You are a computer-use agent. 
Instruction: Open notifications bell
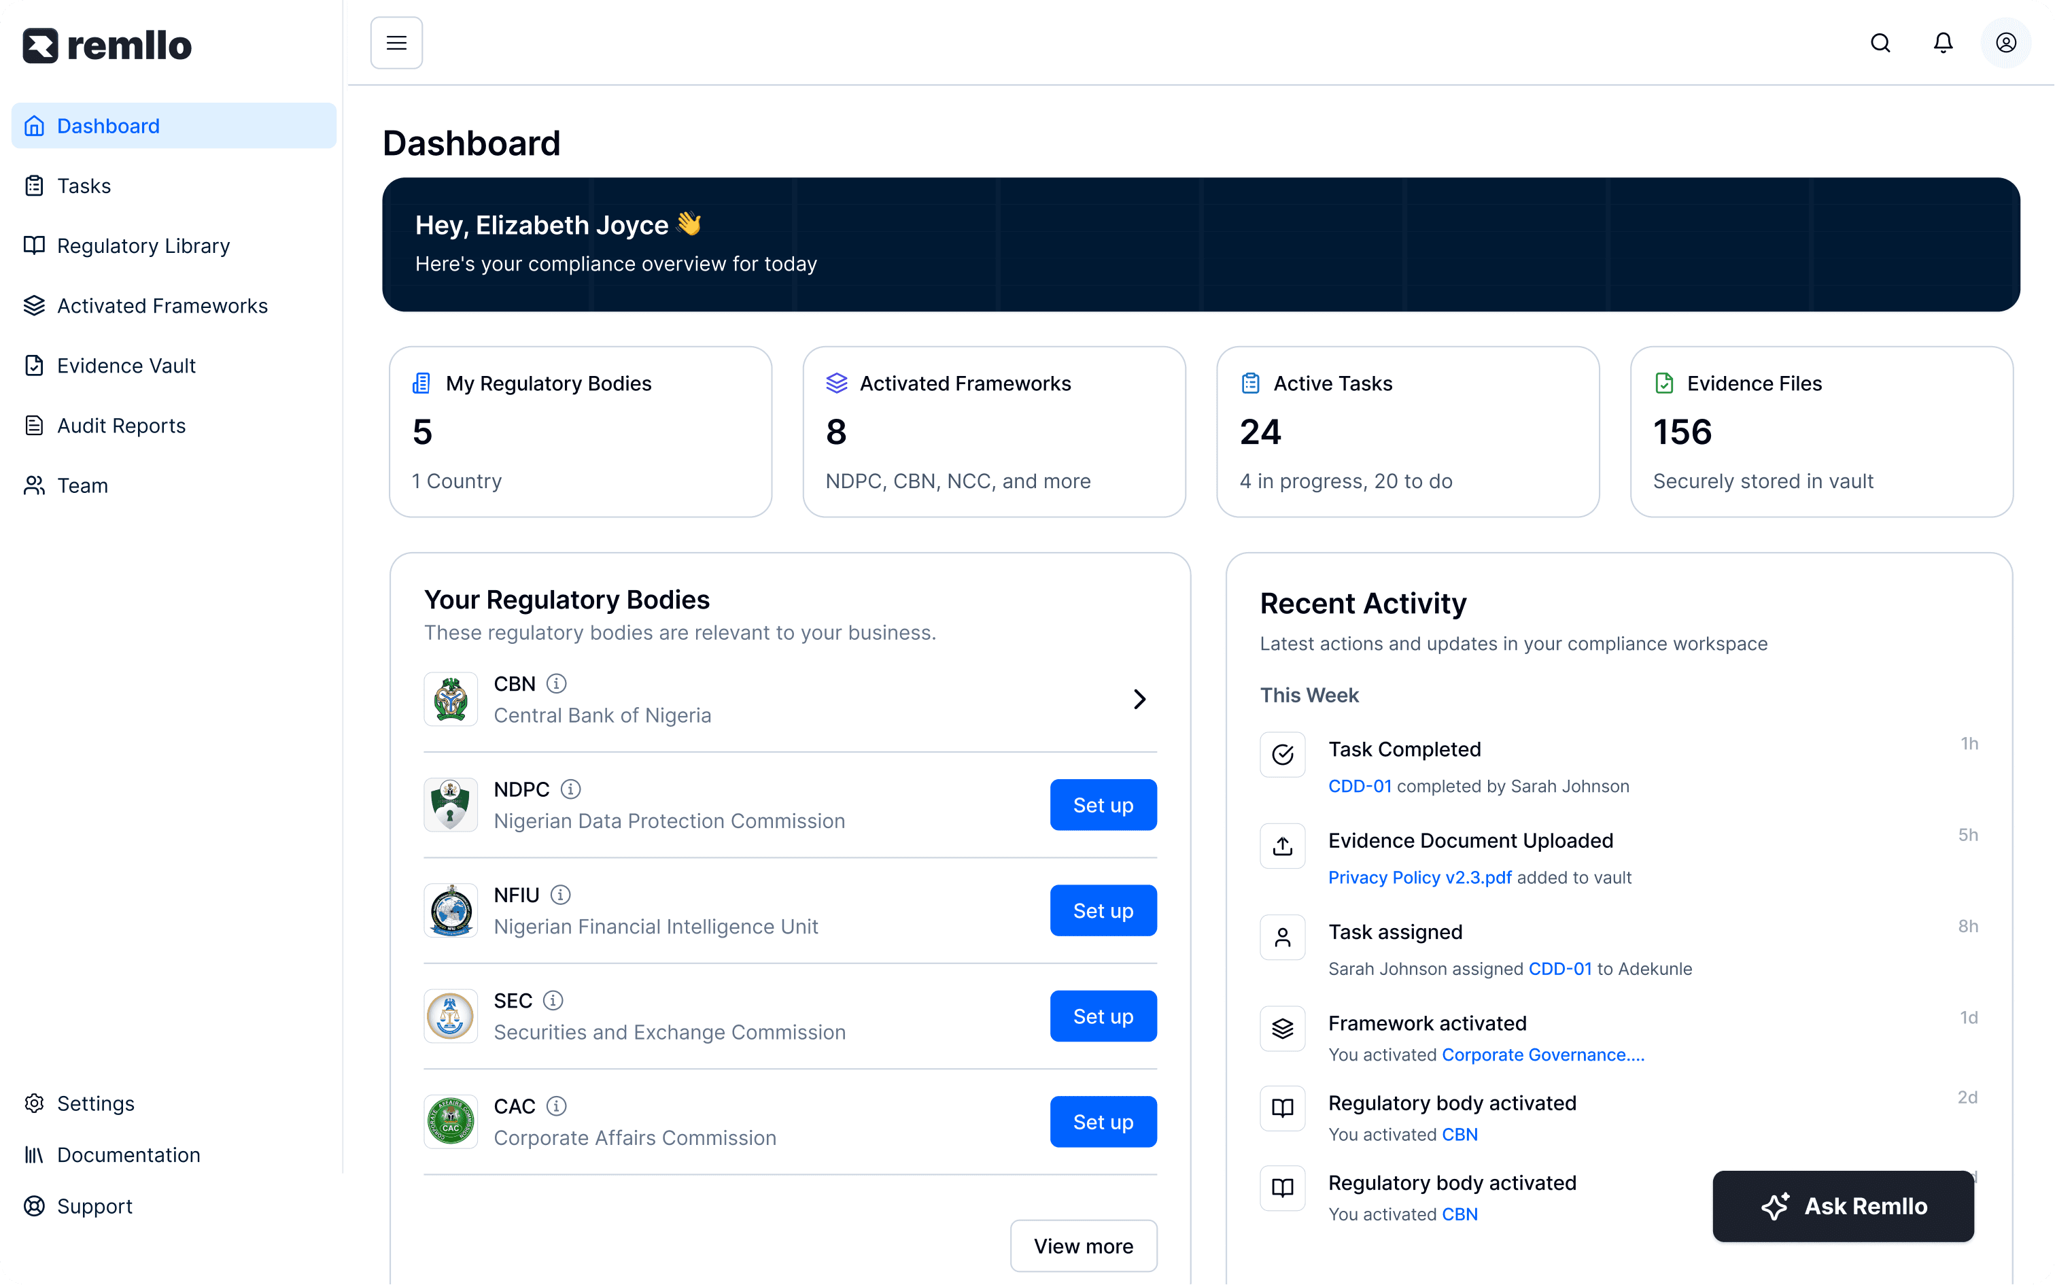tap(1943, 42)
